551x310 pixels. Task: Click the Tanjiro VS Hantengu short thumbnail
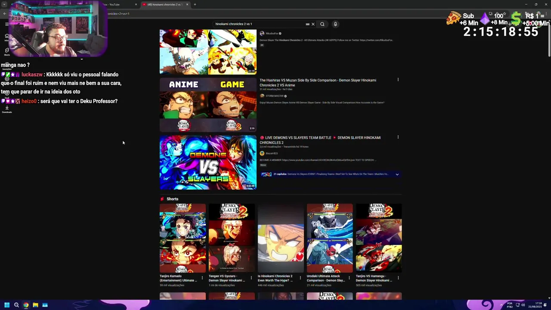[x=379, y=238]
